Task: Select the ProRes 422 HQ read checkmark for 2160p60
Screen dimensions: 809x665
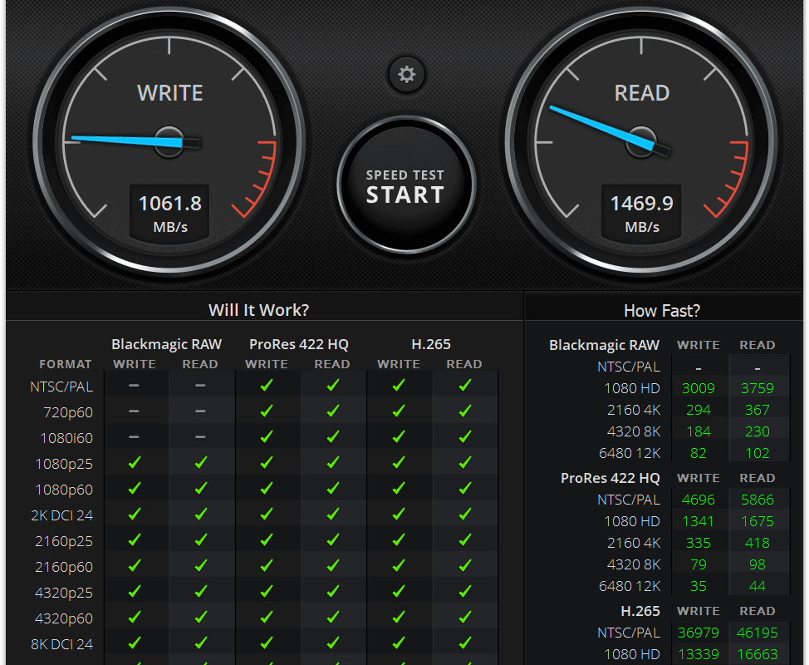Action: 332,566
